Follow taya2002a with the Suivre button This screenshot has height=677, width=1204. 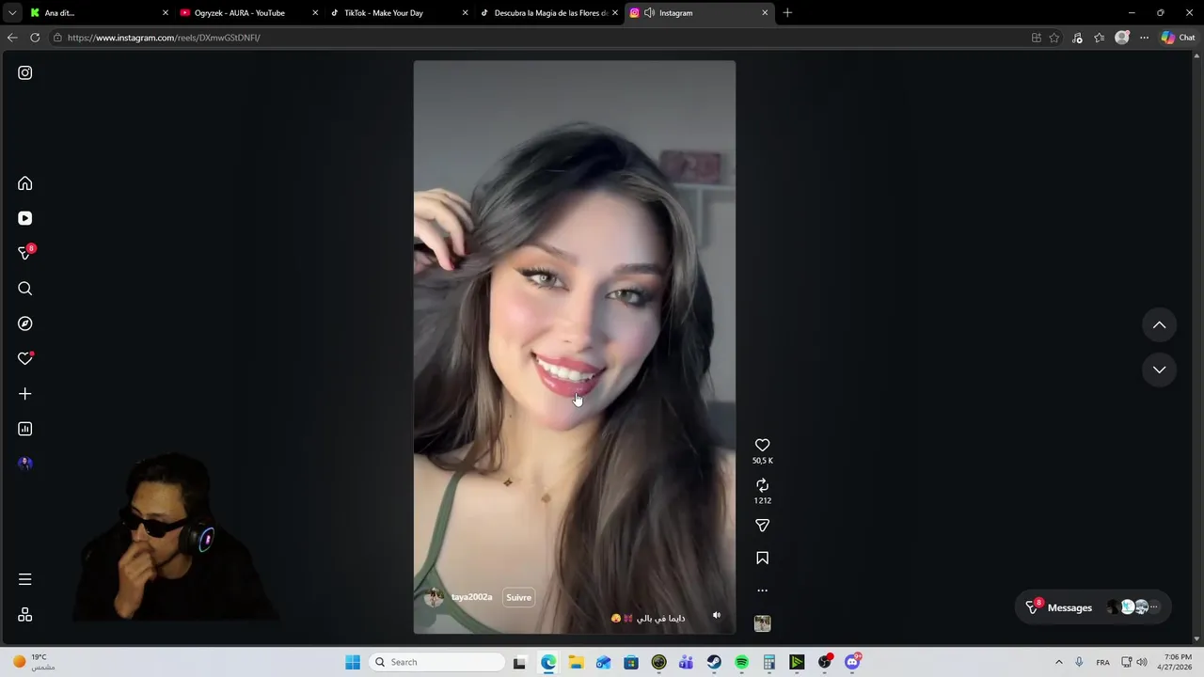click(518, 597)
